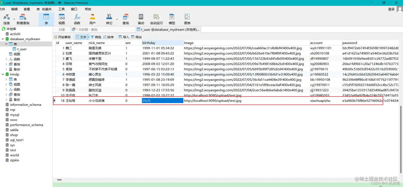The width and height of the screenshot is (403, 187).
Task: Open the 连接 connection tool
Action: (6, 19)
